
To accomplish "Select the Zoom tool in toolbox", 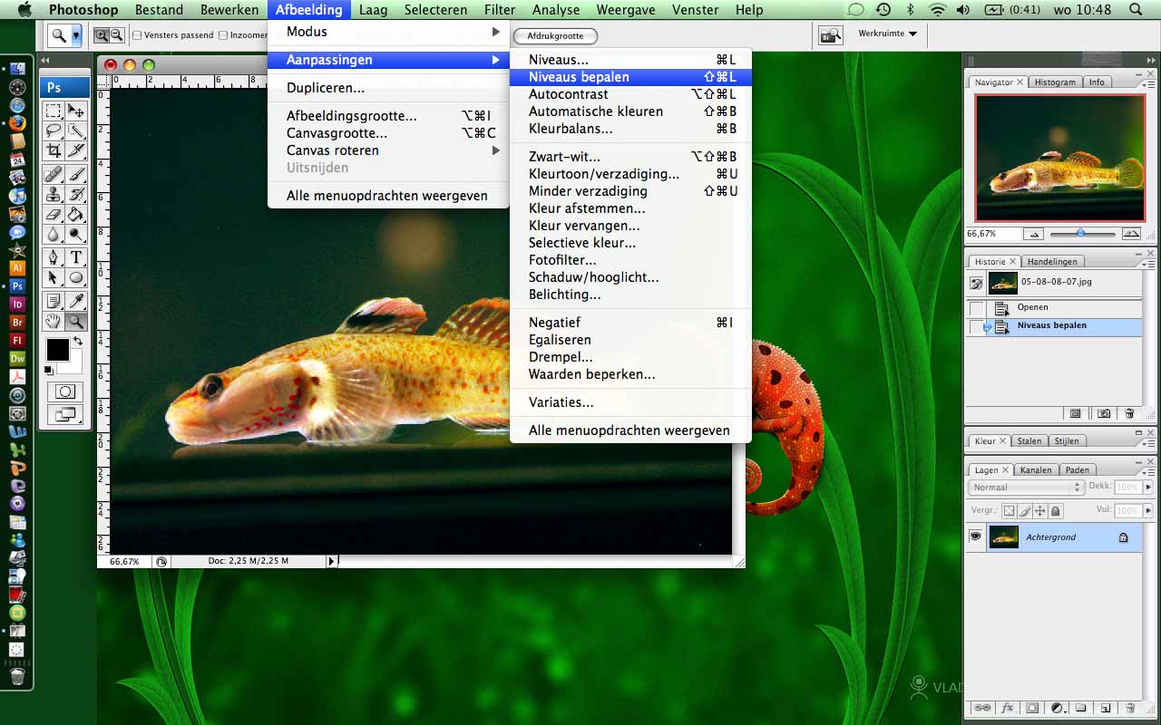I will point(76,321).
